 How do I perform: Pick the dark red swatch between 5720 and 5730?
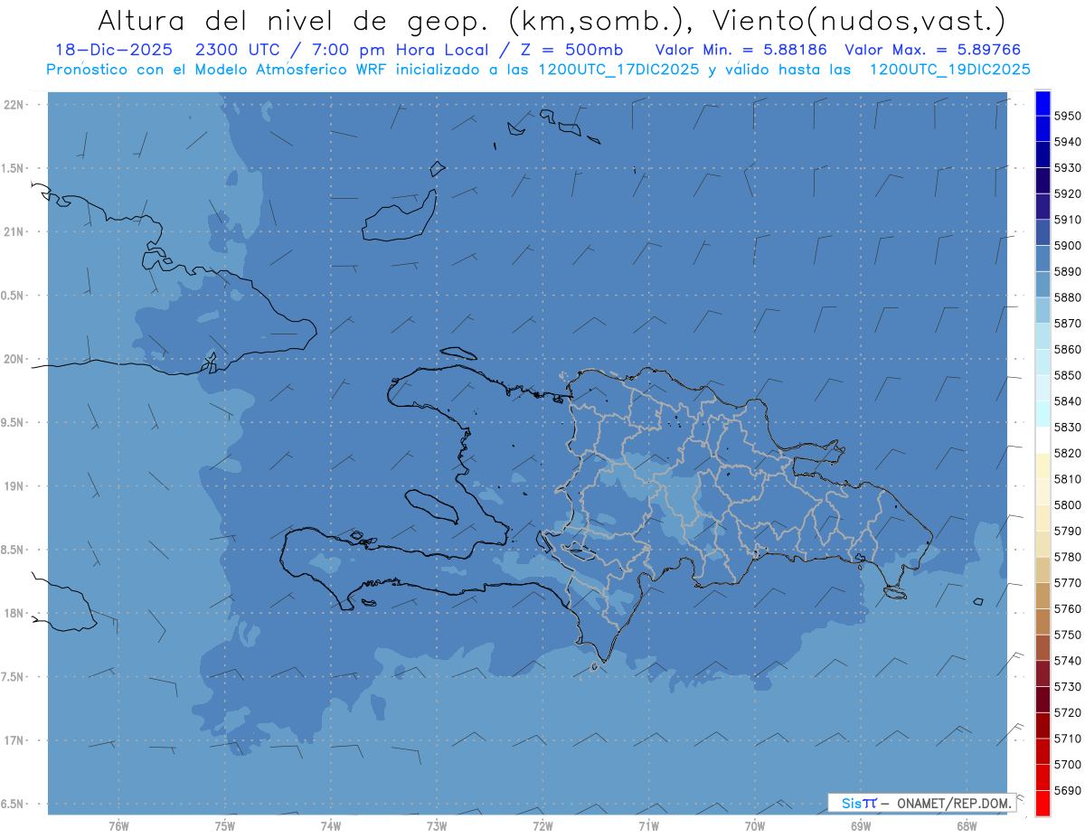tap(1043, 700)
